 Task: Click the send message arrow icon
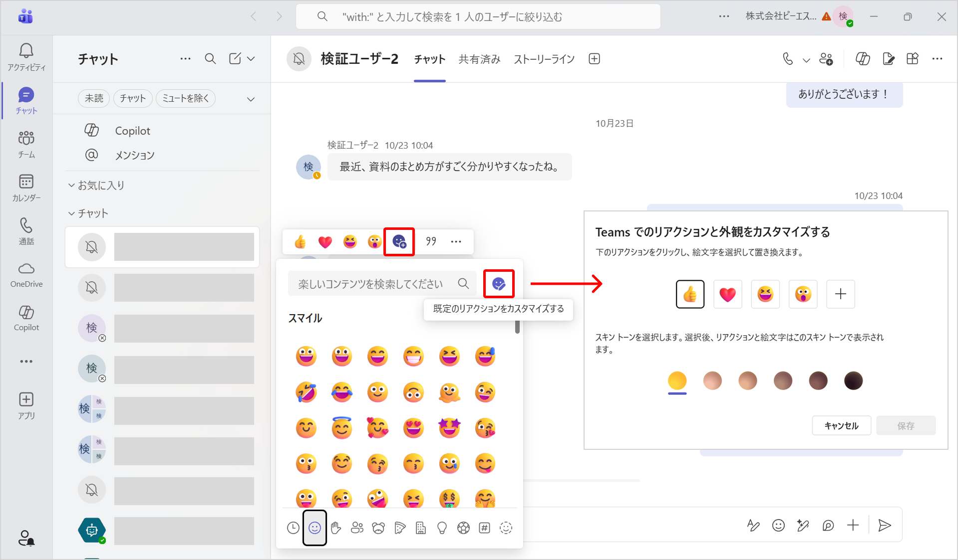pyautogui.click(x=884, y=525)
